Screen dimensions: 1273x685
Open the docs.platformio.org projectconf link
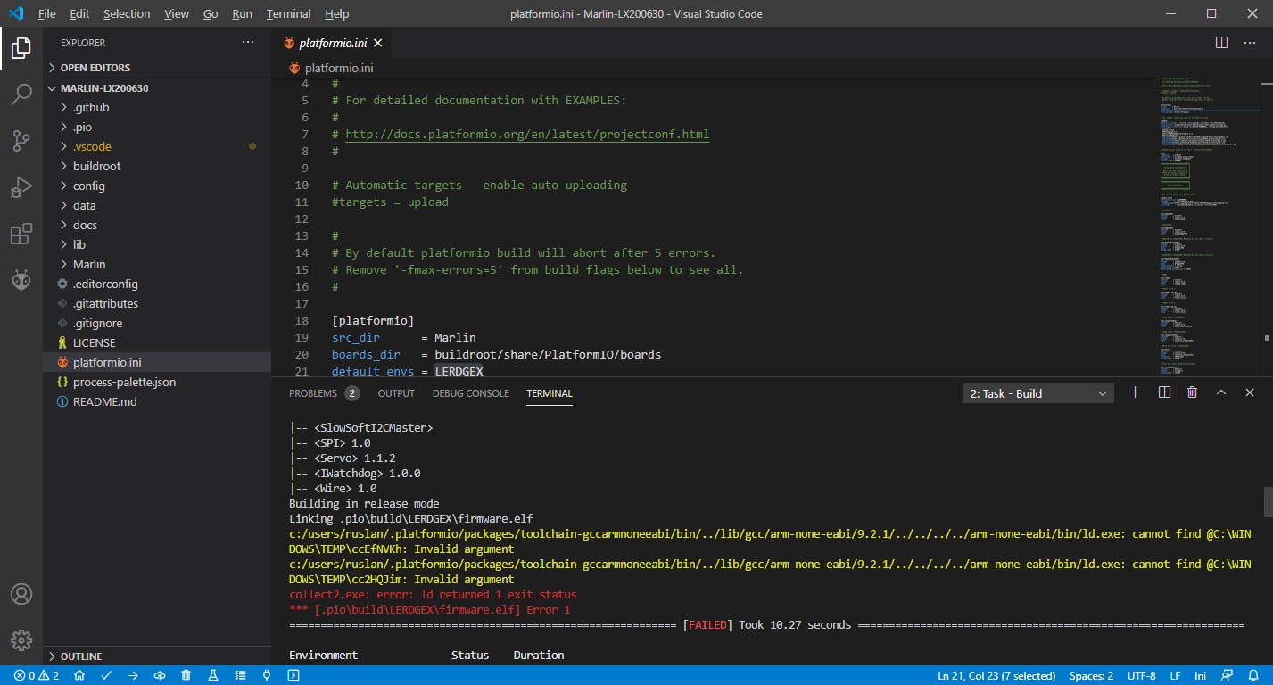(527, 135)
